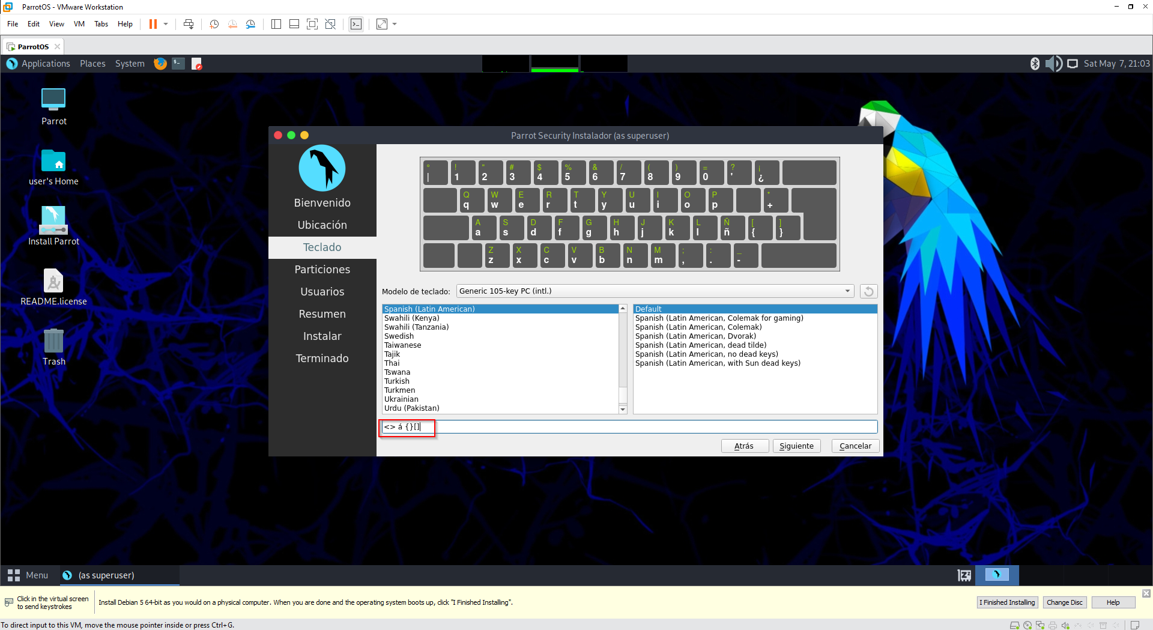This screenshot has height=630, width=1153.
Task: Open the bottom panel Menu button
Action: point(28,575)
